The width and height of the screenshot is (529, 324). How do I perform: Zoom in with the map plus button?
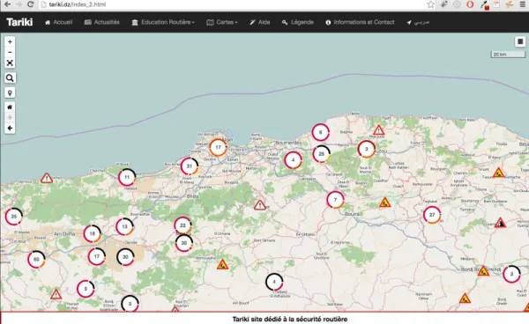(10, 41)
